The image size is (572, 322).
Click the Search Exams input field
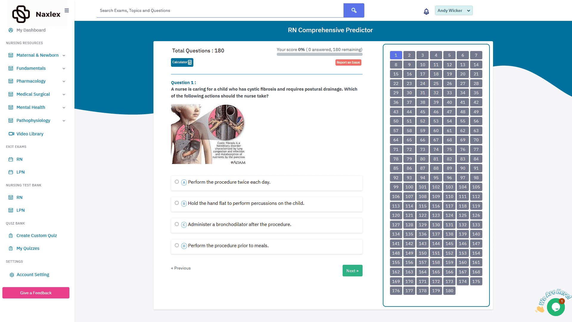pos(219,11)
